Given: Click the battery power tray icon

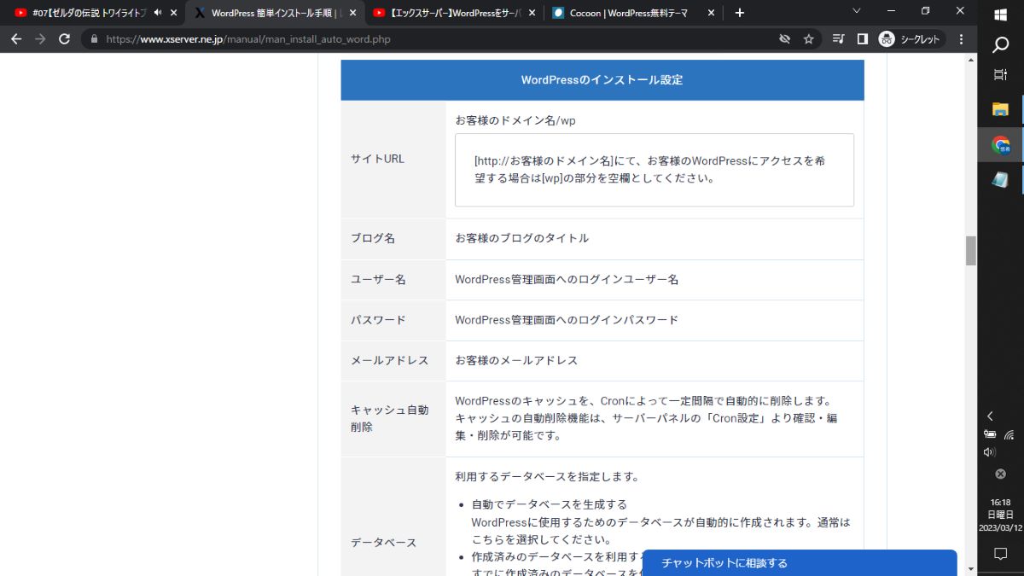Looking at the screenshot, I should [991, 434].
